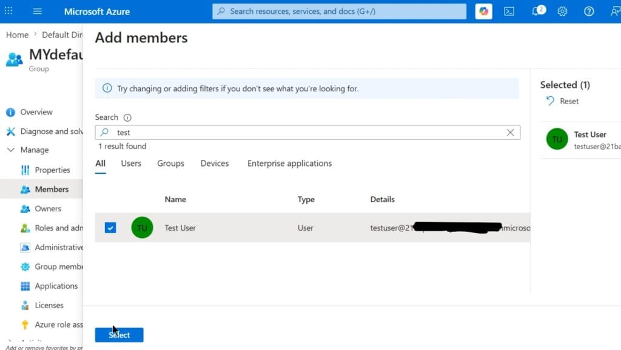Screen dimensions: 621x350
Task: Open Overview in the sidebar
Action: pyautogui.click(x=36, y=112)
